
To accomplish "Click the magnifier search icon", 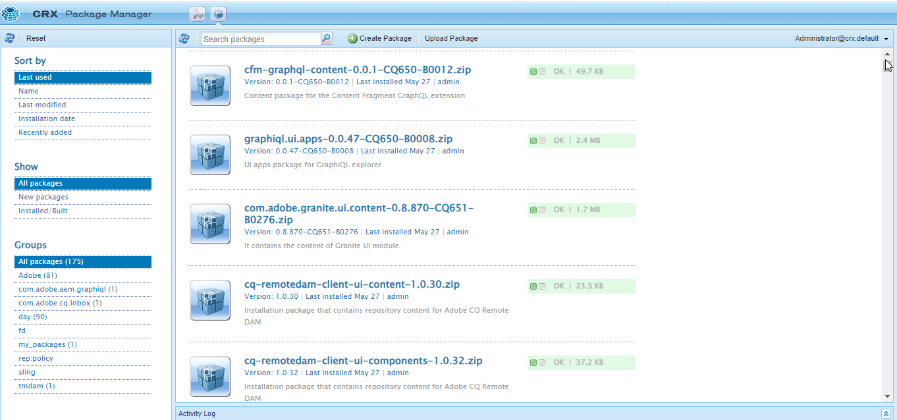I will tap(326, 38).
